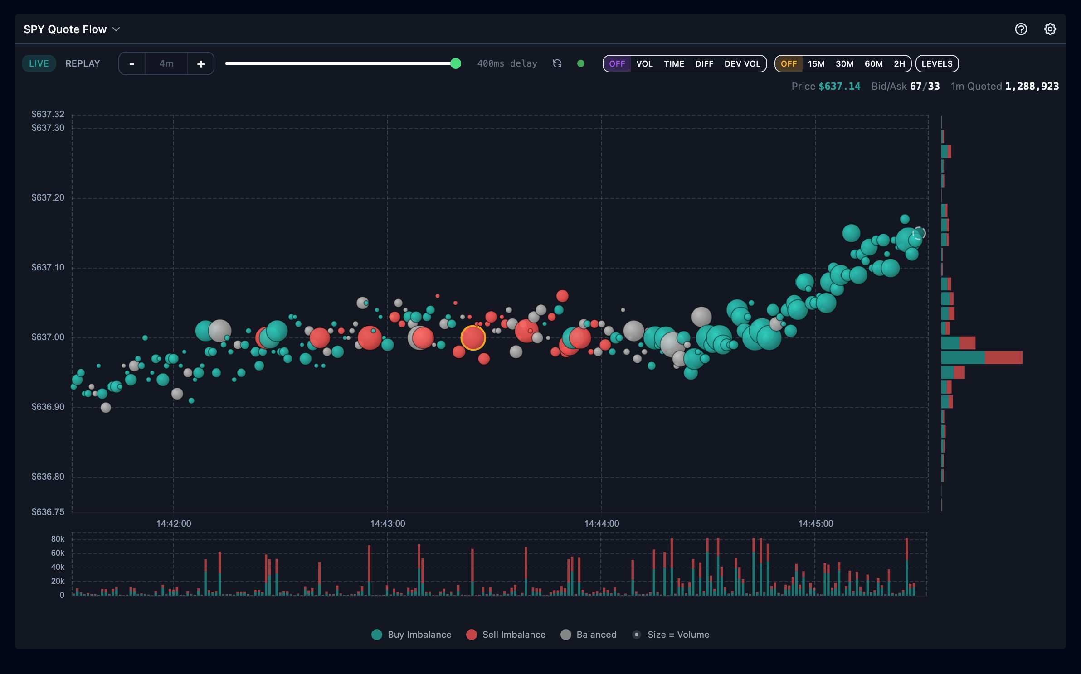Select the 30M interval option
Image resolution: width=1081 pixels, height=674 pixels.
click(844, 64)
